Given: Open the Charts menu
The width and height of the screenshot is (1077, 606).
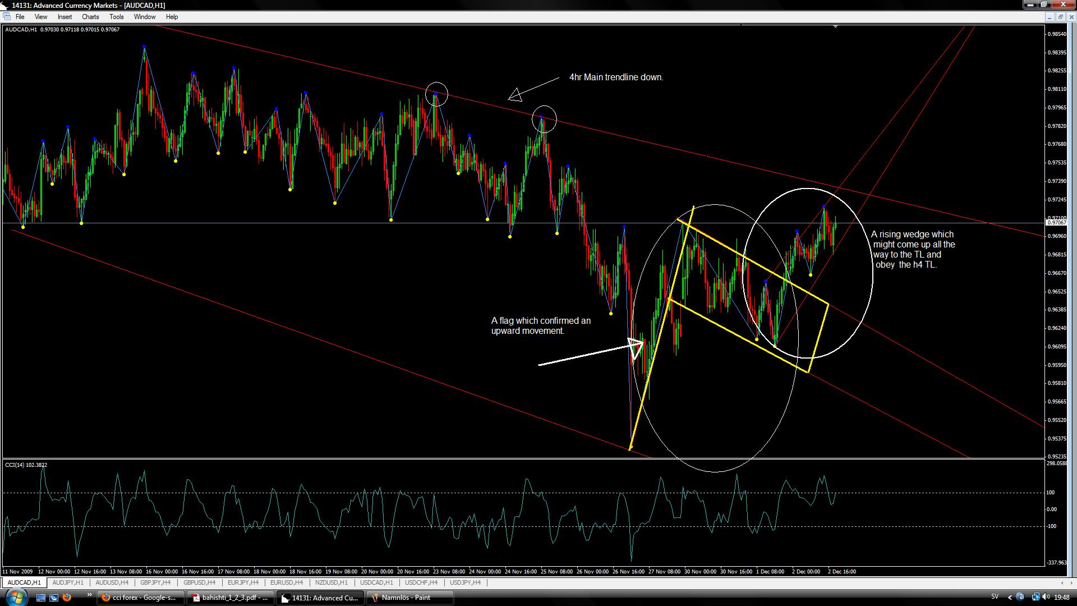Looking at the screenshot, I should coord(90,17).
